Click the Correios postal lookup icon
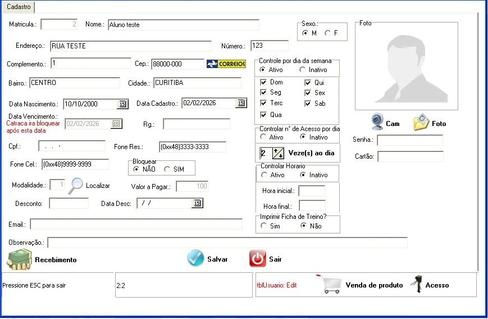This screenshot has width=488, height=319. point(226,64)
